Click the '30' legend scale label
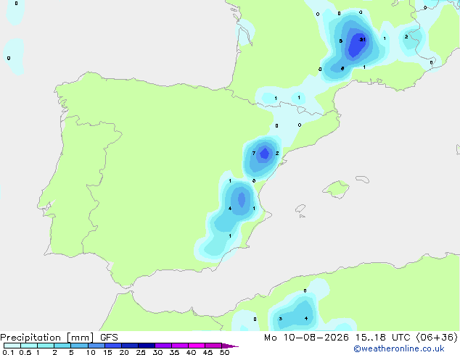 point(157,352)
